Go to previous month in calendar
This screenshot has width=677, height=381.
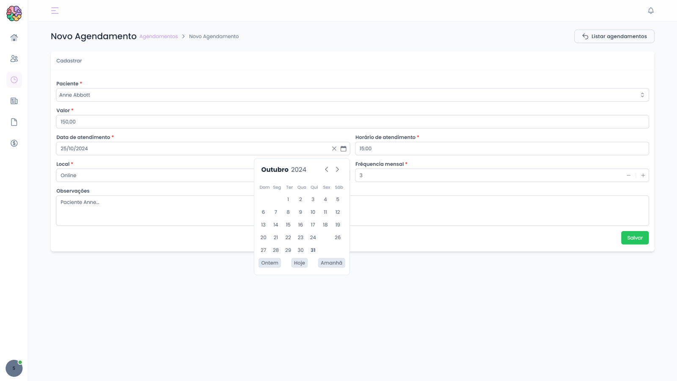point(326,169)
